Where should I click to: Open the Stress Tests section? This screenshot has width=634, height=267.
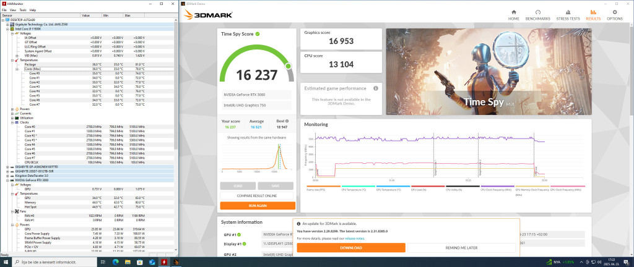[x=568, y=15]
